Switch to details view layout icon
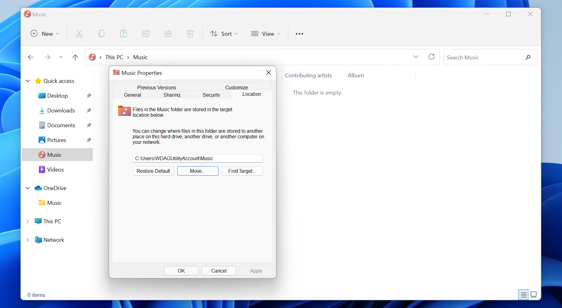 [x=523, y=295]
